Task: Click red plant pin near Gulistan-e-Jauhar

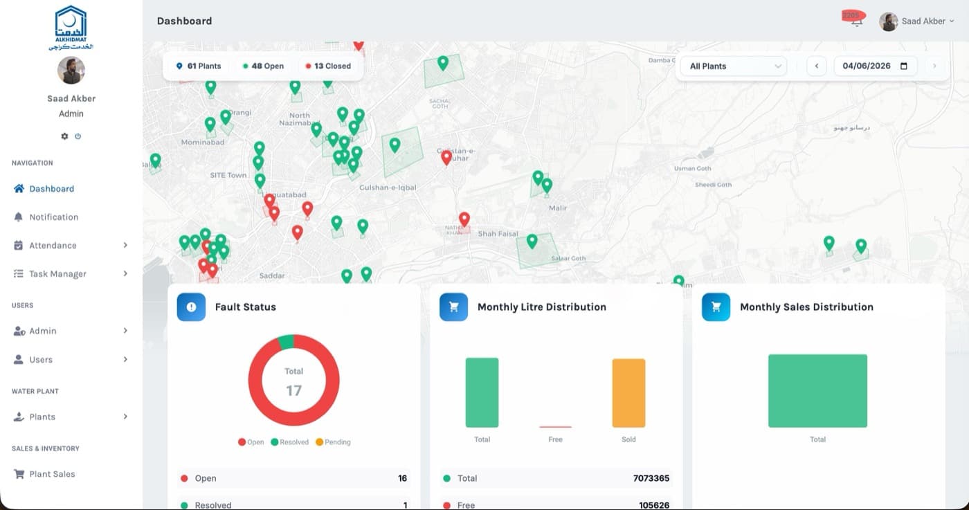Action: point(446,158)
